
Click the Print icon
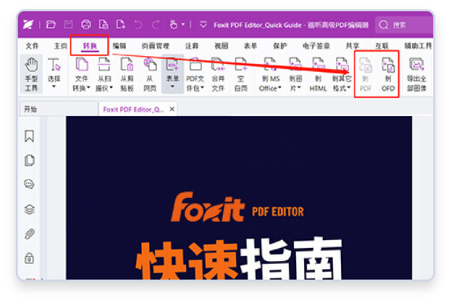pyautogui.click(x=86, y=24)
